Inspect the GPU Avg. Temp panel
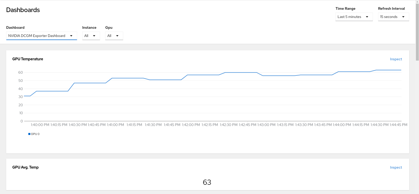Image resolution: width=419 pixels, height=194 pixels. click(396, 167)
